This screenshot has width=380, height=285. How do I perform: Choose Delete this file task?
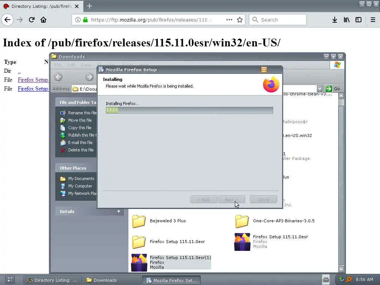(76, 150)
